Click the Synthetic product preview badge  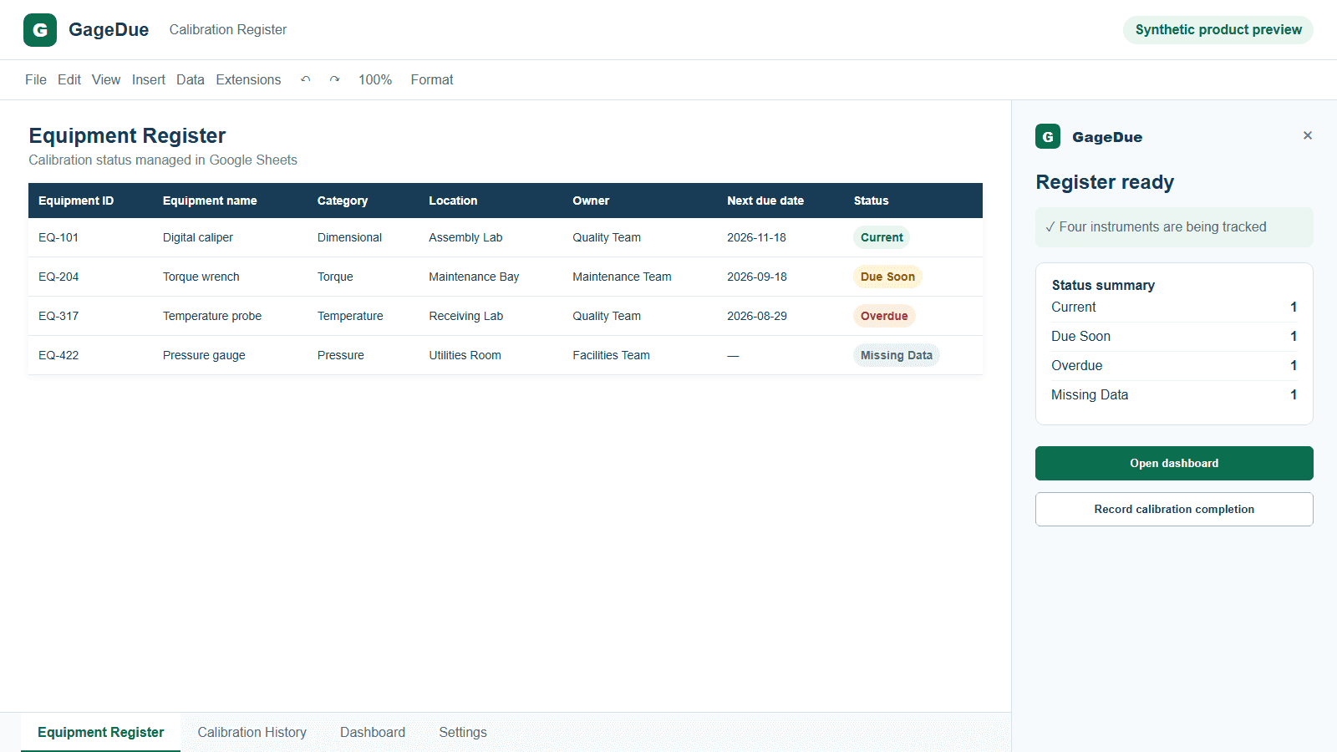[x=1218, y=30]
